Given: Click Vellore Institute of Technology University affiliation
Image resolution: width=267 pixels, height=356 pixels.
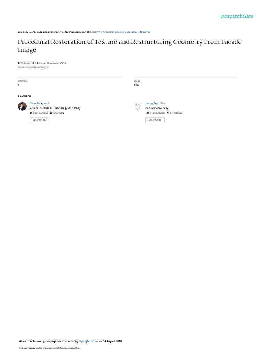Looking at the screenshot, I should click(x=55, y=108).
